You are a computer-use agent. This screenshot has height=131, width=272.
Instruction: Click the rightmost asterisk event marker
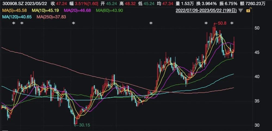pos(232,23)
